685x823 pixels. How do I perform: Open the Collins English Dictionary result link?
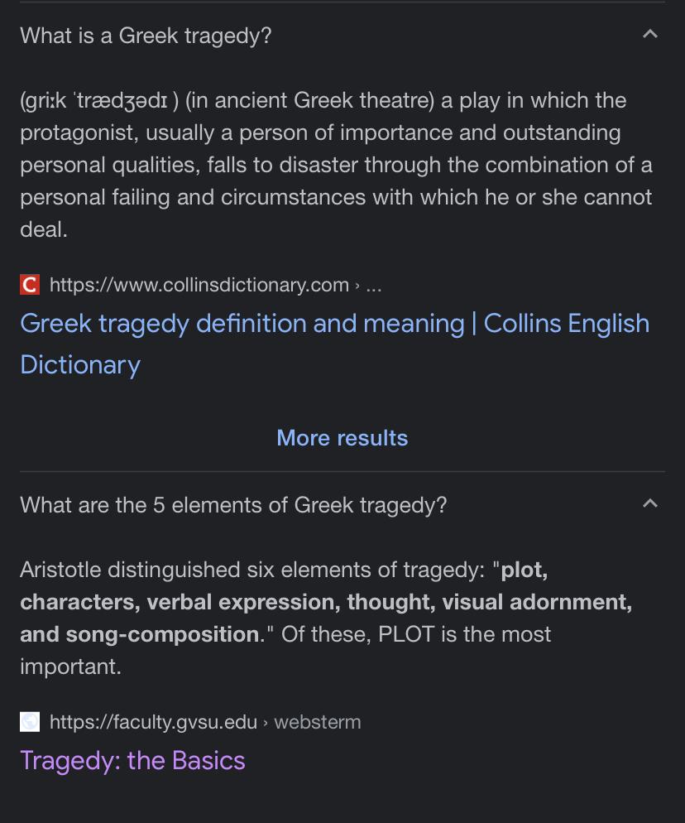tap(334, 344)
